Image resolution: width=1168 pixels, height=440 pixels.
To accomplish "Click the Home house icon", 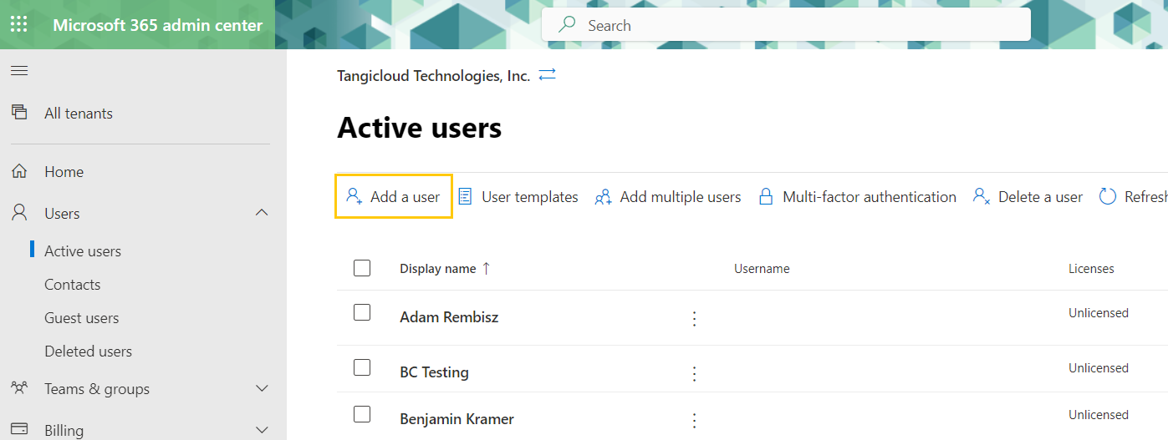I will pos(19,171).
